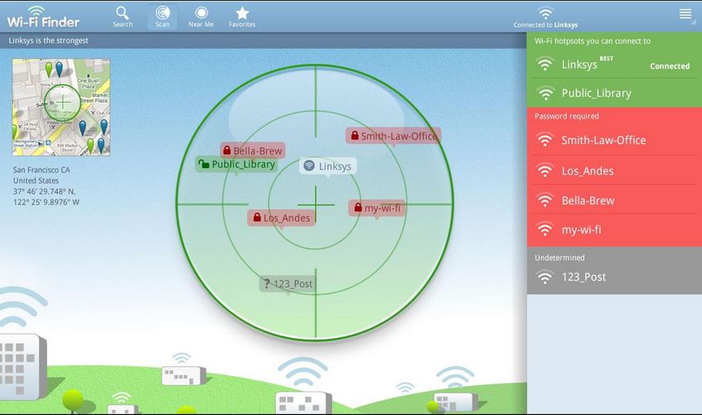Viewport: 702px width, 415px height.
Task: Click the 'Undetermined' section header
Action: tap(559, 258)
